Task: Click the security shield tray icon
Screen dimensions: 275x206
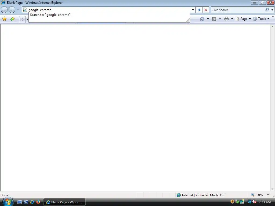Action: [x=232, y=202]
